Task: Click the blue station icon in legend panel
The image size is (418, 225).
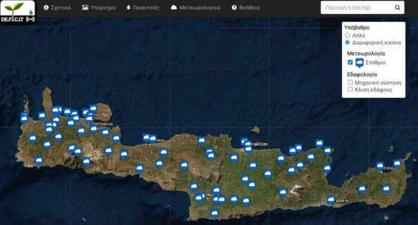Action: pyautogui.click(x=359, y=63)
